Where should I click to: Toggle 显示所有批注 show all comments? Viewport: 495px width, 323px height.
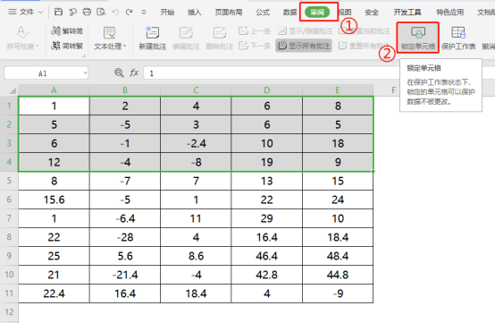click(304, 46)
